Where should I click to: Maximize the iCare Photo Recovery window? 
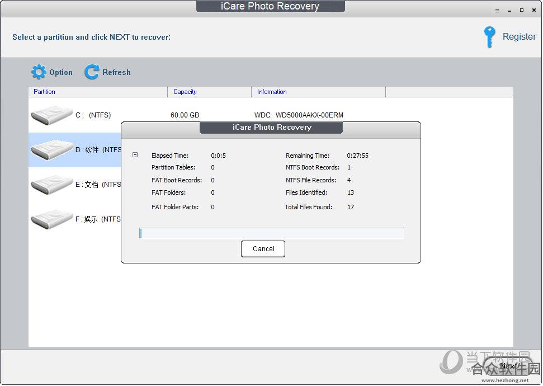522,11
